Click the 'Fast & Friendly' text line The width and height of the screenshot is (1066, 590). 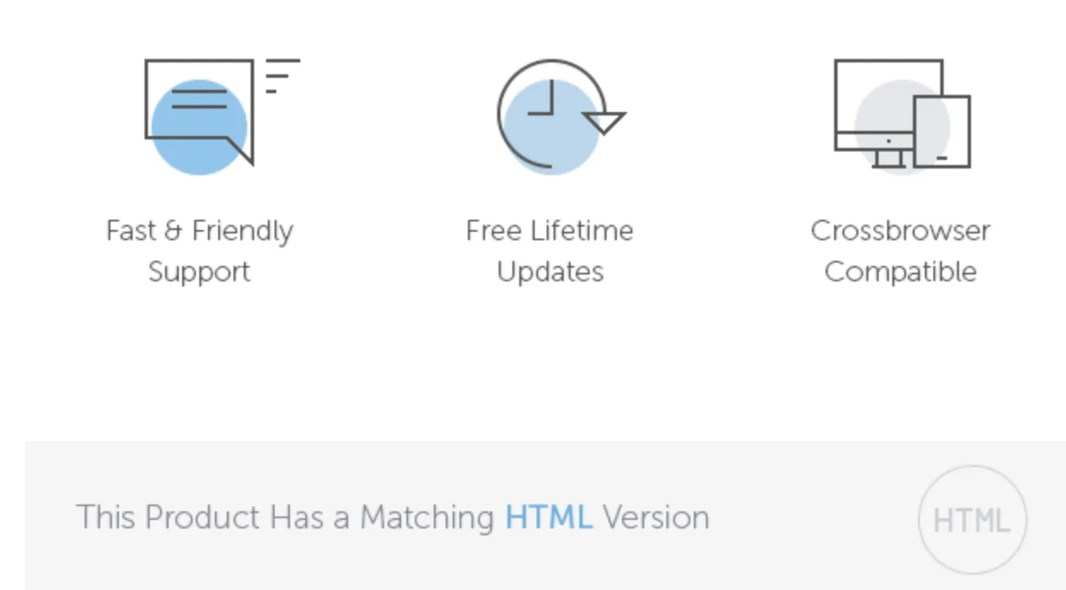tap(199, 231)
